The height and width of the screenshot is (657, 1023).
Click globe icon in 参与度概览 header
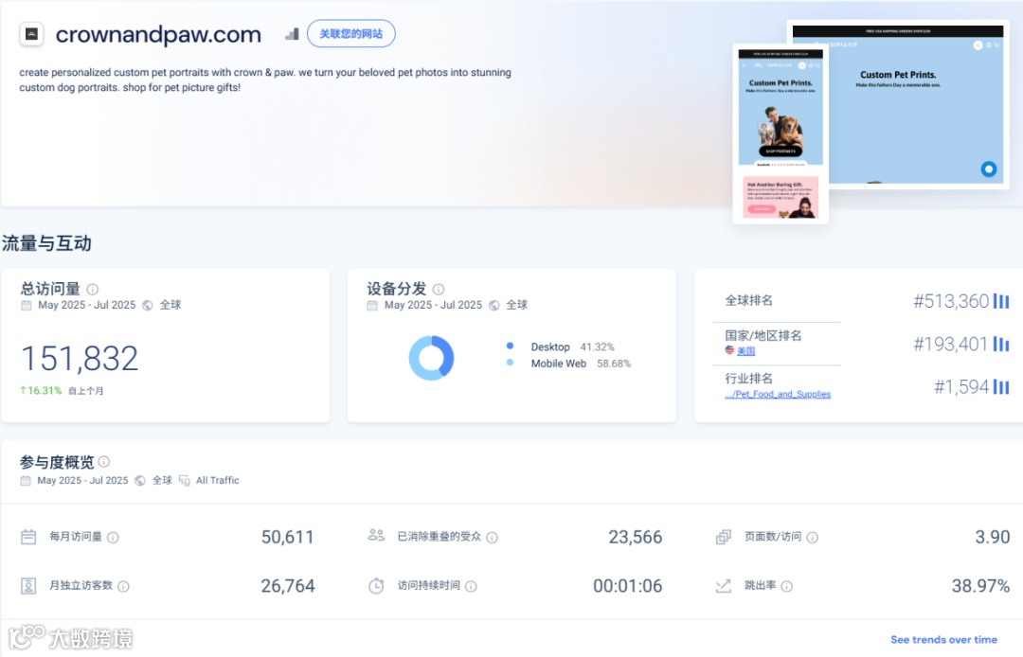click(x=139, y=480)
